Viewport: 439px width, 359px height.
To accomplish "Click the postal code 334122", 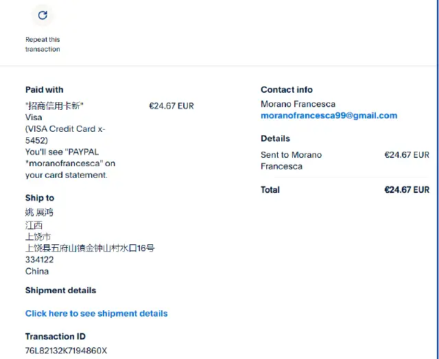I will [39, 259].
